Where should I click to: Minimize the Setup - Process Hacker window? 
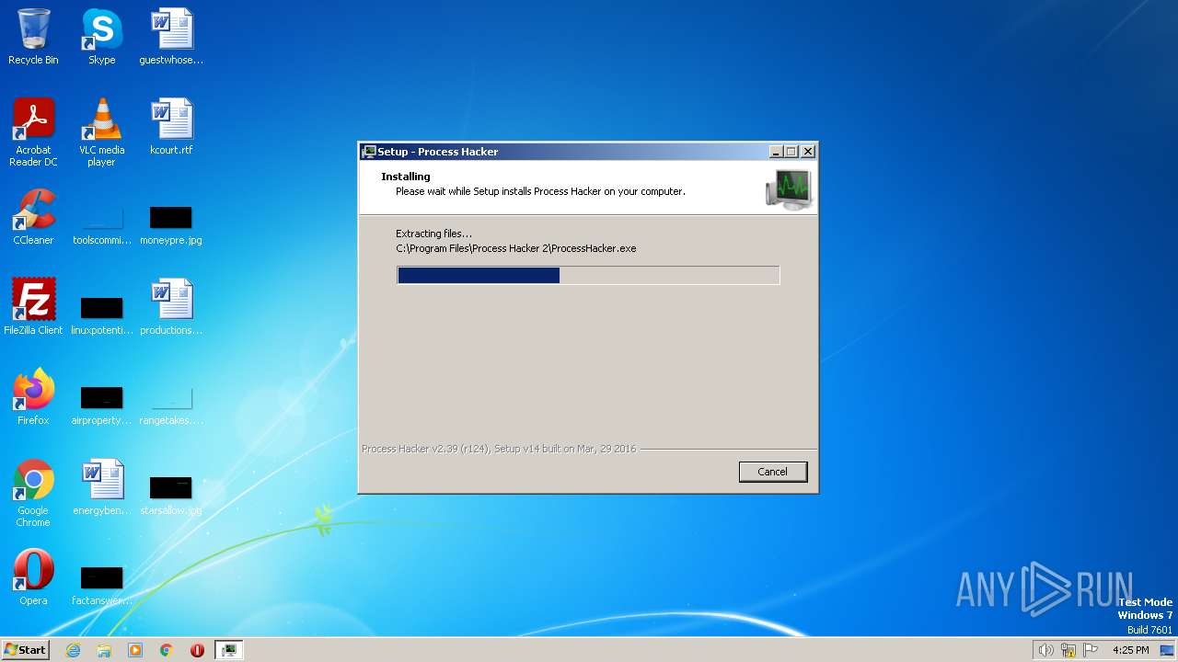(776, 152)
